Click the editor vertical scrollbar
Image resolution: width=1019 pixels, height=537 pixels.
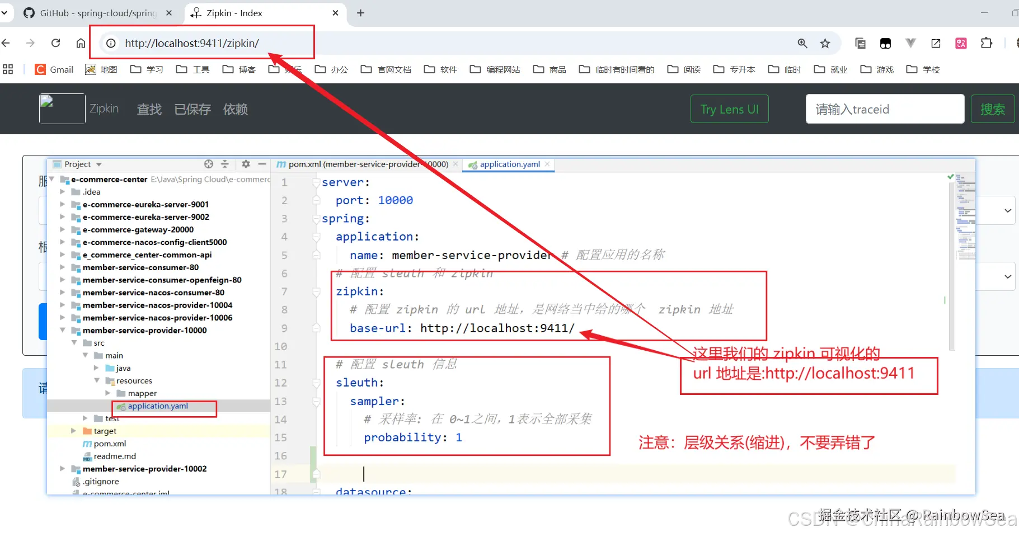tap(952, 266)
